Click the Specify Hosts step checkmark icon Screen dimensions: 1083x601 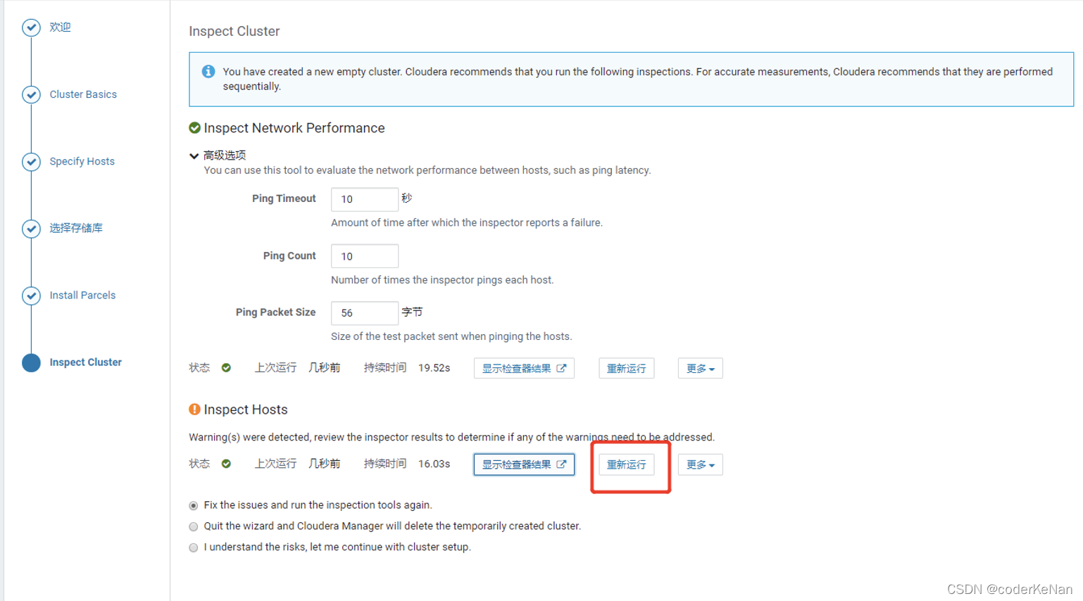click(31, 161)
